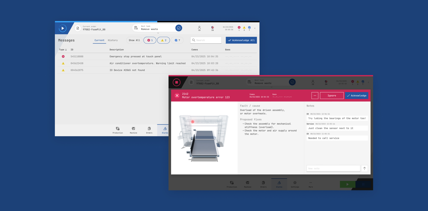The height and width of the screenshot is (211, 428).
Task: Open the CD user profile icon
Action: (199, 28)
